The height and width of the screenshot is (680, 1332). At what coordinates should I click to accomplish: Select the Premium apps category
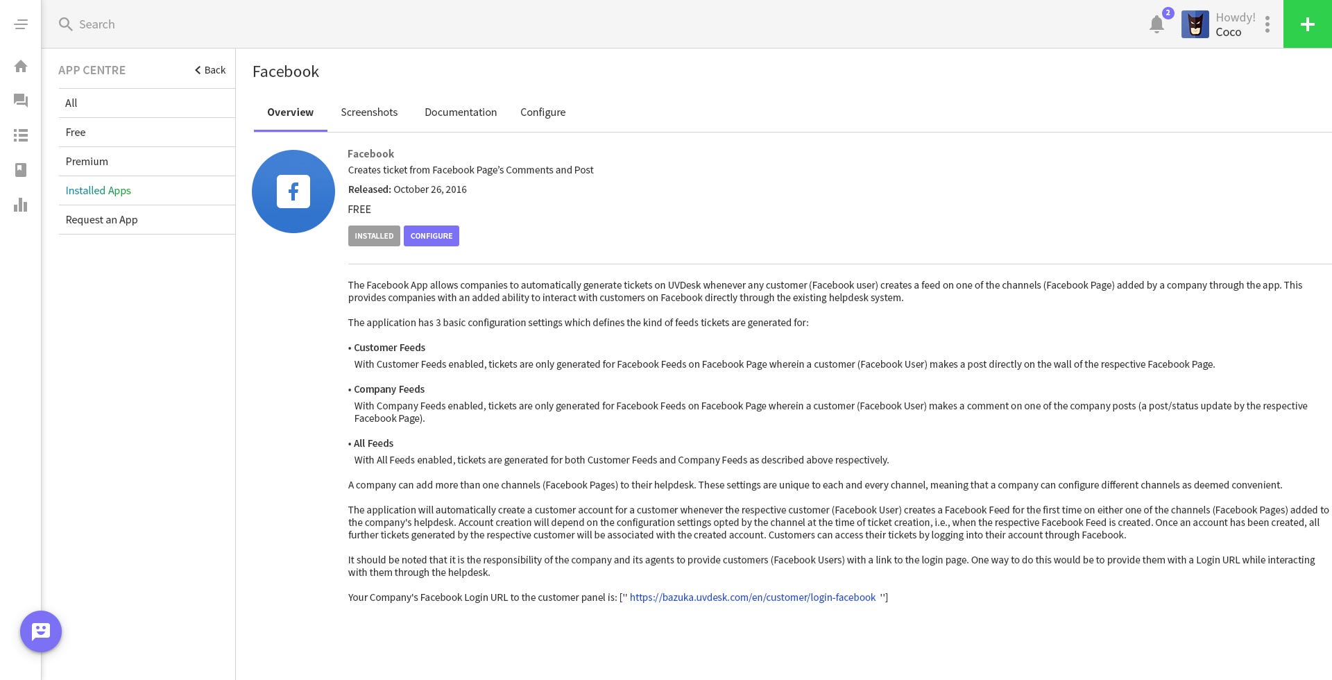(147, 161)
